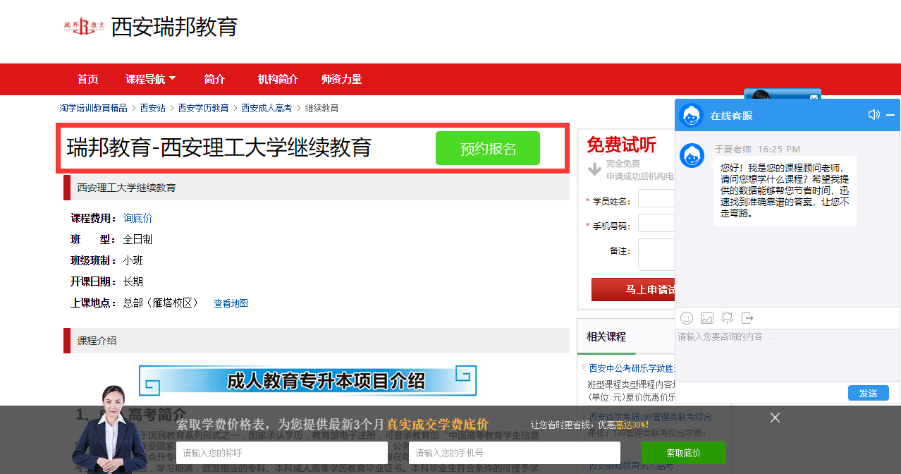Click the 继续教育 breadcrumb text
Viewport: 901px width, 474px height.
321,108
